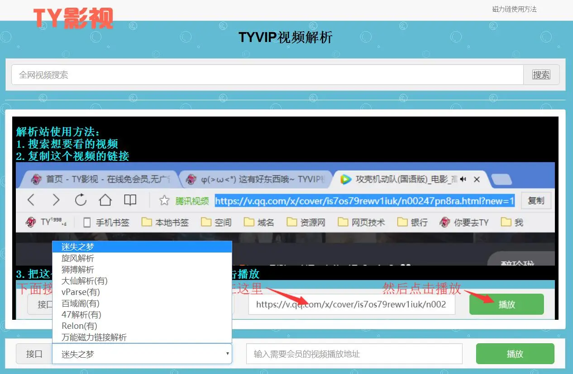Click the back arrow in the browser screenshot
This screenshot has width=573, height=374.
click(x=32, y=200)
